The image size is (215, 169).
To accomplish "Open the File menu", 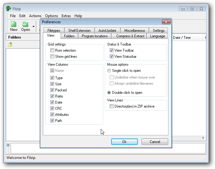I will click(13, 16).
